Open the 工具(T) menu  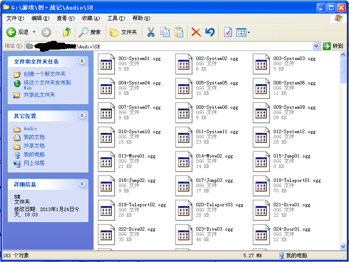click(116, 18)
